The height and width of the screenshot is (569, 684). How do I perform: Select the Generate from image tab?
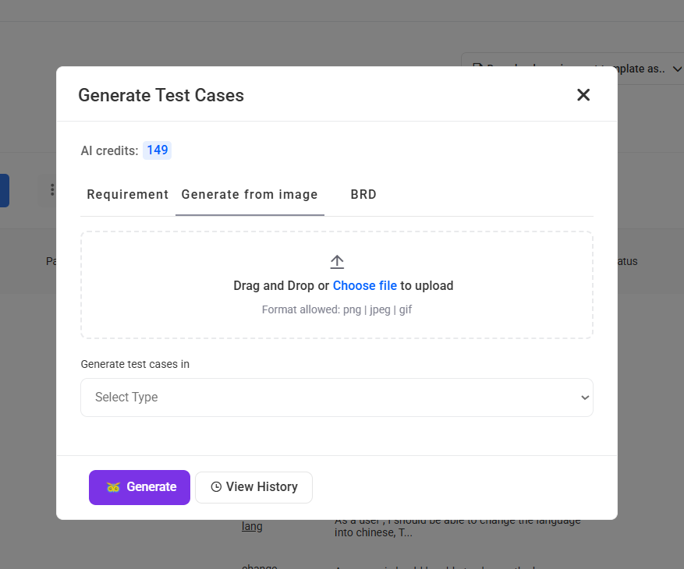coord(250,195)
